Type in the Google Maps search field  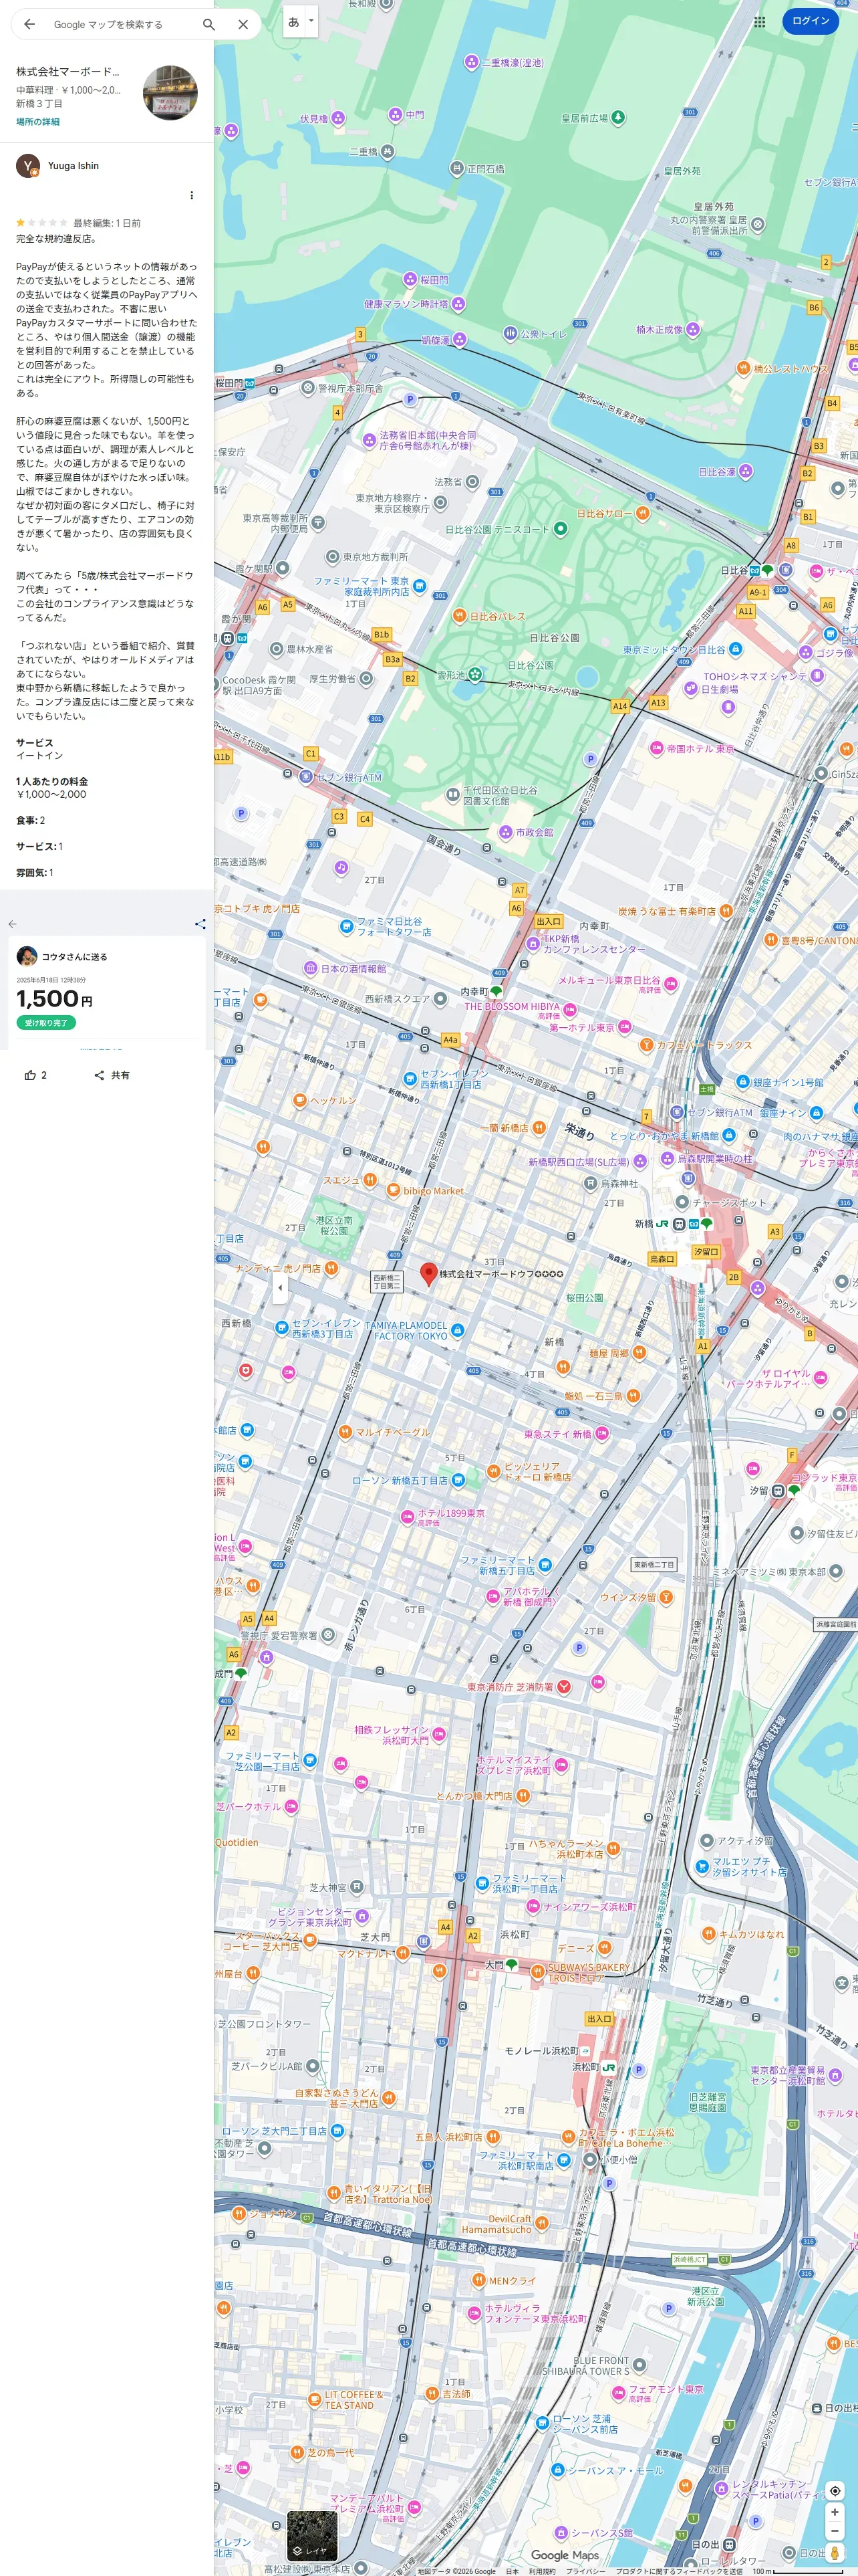120,24
